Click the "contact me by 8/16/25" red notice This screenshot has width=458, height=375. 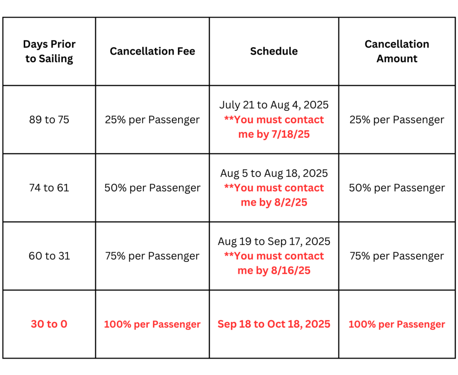[x=274, y=263]
